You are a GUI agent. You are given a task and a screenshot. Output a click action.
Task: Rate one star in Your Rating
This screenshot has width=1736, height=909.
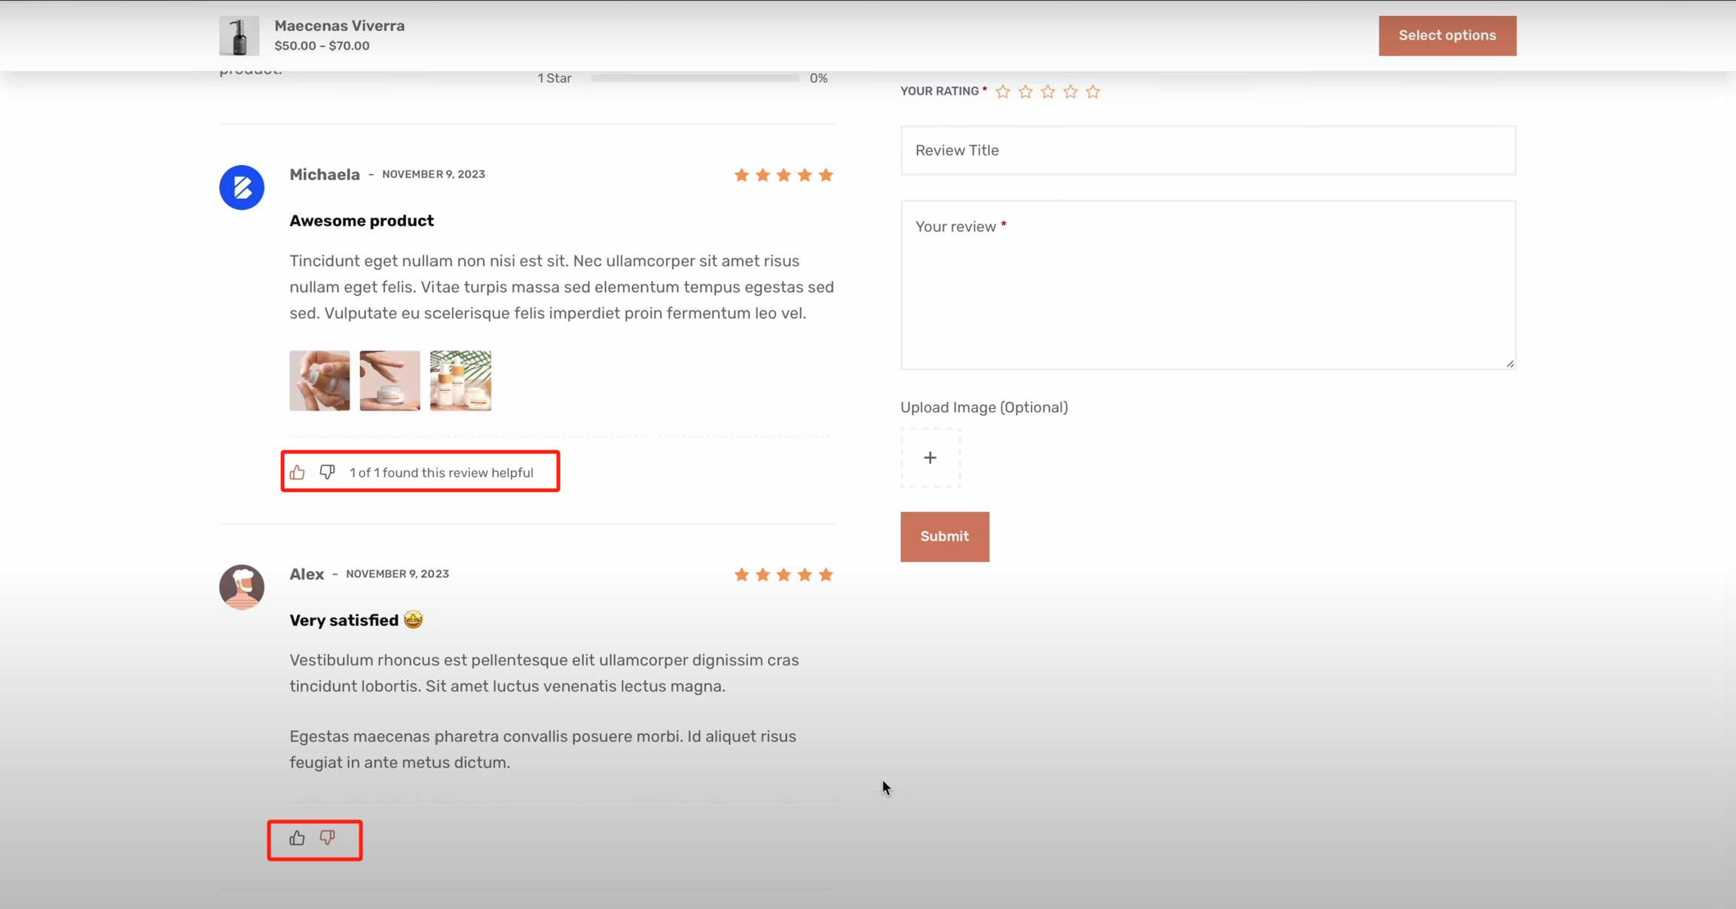pyautogui.click(x=1003, y=92)
